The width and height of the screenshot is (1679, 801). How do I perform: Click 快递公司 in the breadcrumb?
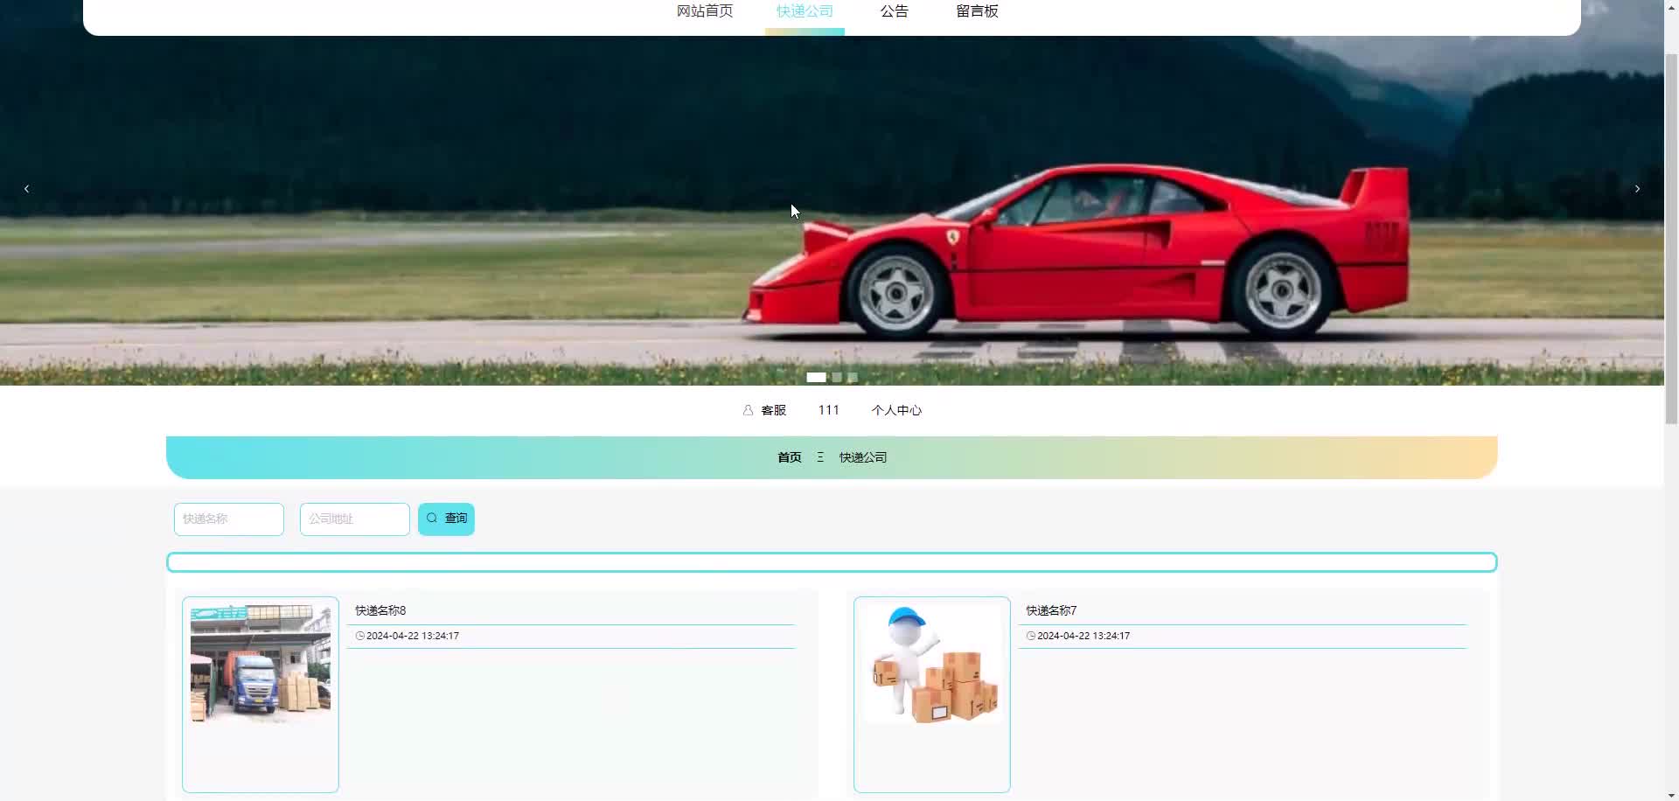[x=863, y=457]
